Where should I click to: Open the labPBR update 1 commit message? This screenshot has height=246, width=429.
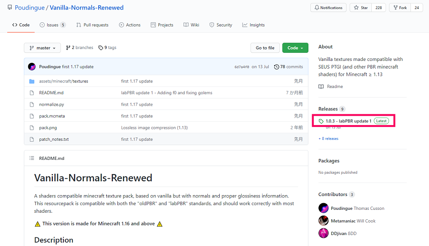pyautogui.click(x=167, y=93)
